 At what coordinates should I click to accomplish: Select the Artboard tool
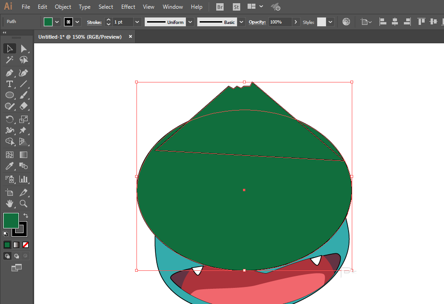tap(10, 193)
